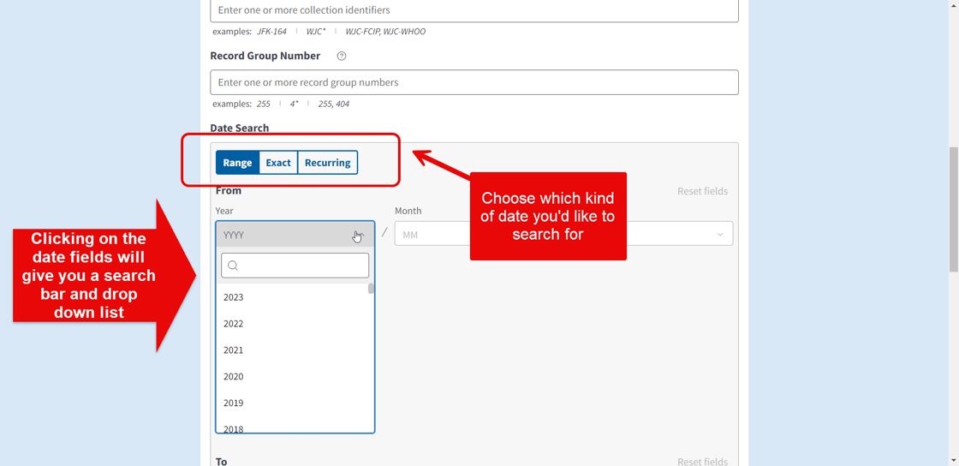Focus the Record Group Number input field
Image resolution: width=959 pixels, height=466 pixels.
click(474, 83)
